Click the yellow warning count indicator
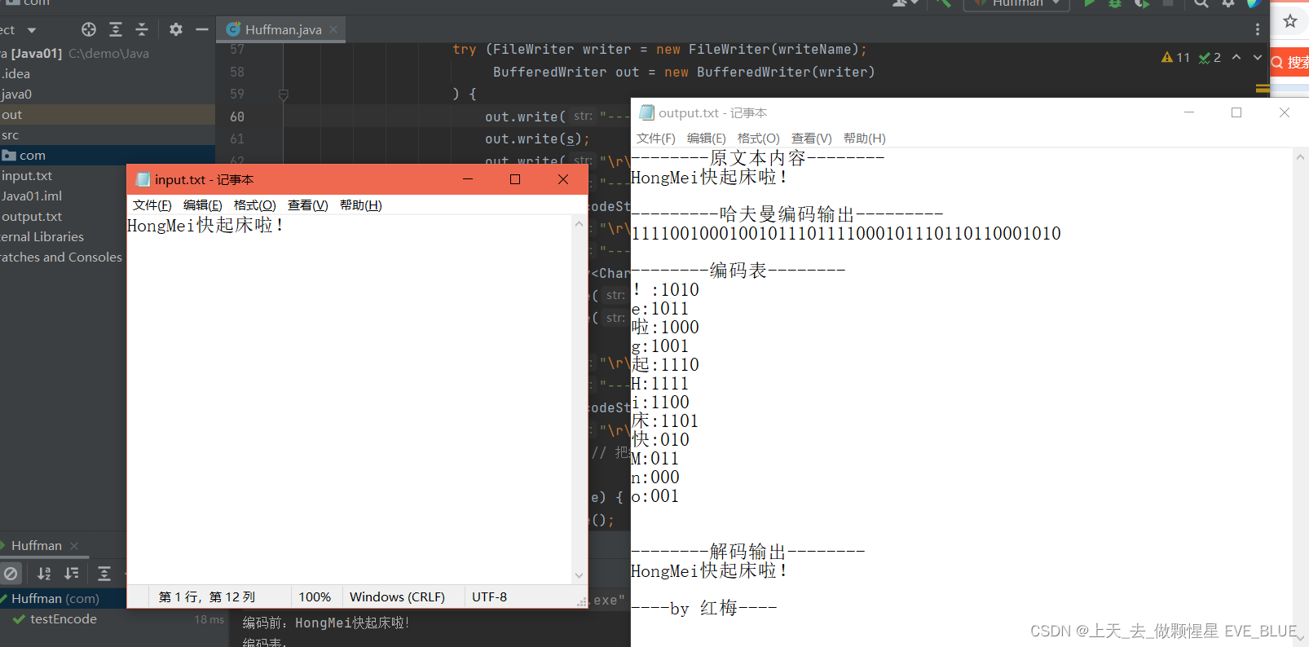This screenshot has width=1309, height=647. tap(1175, 58)
